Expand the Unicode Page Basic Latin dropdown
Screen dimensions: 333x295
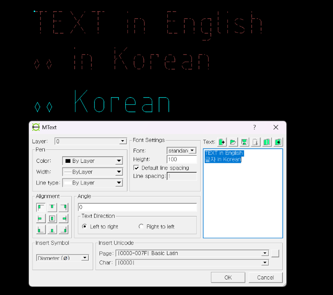(x=265, y=253)
